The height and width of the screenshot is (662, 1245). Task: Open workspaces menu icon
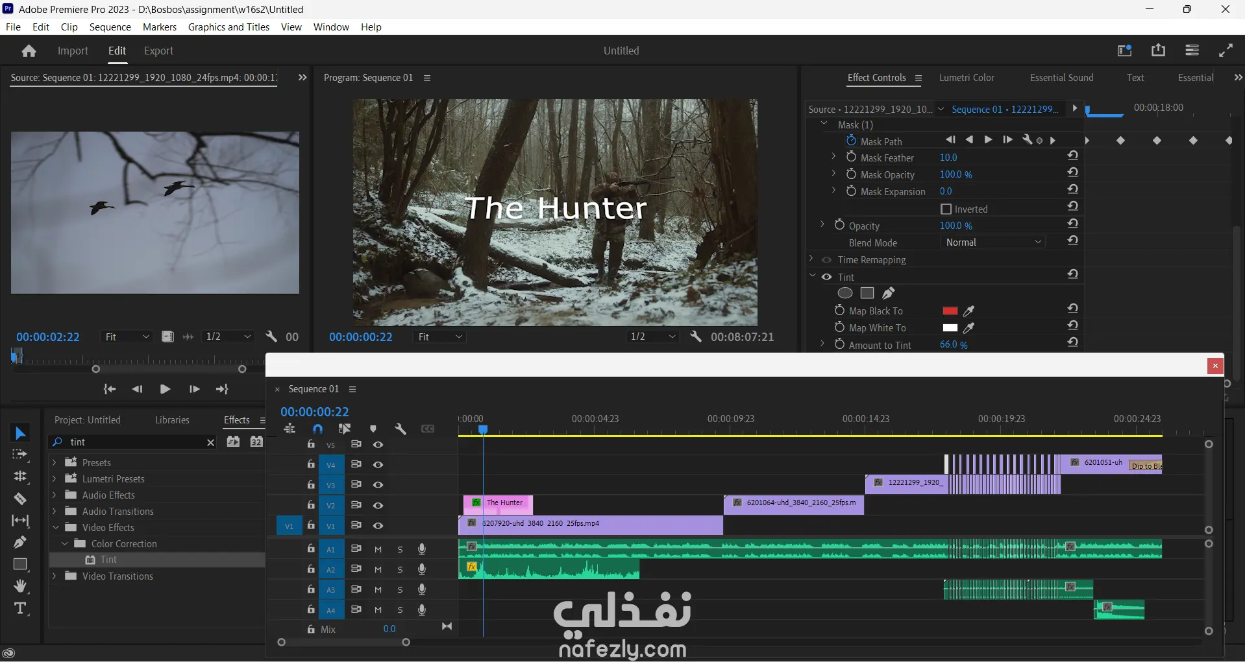(1192, 51)
